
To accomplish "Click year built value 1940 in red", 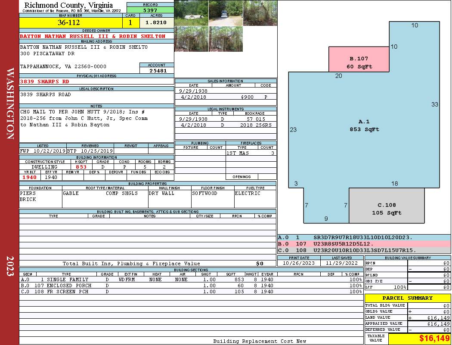I will point(30,177).
